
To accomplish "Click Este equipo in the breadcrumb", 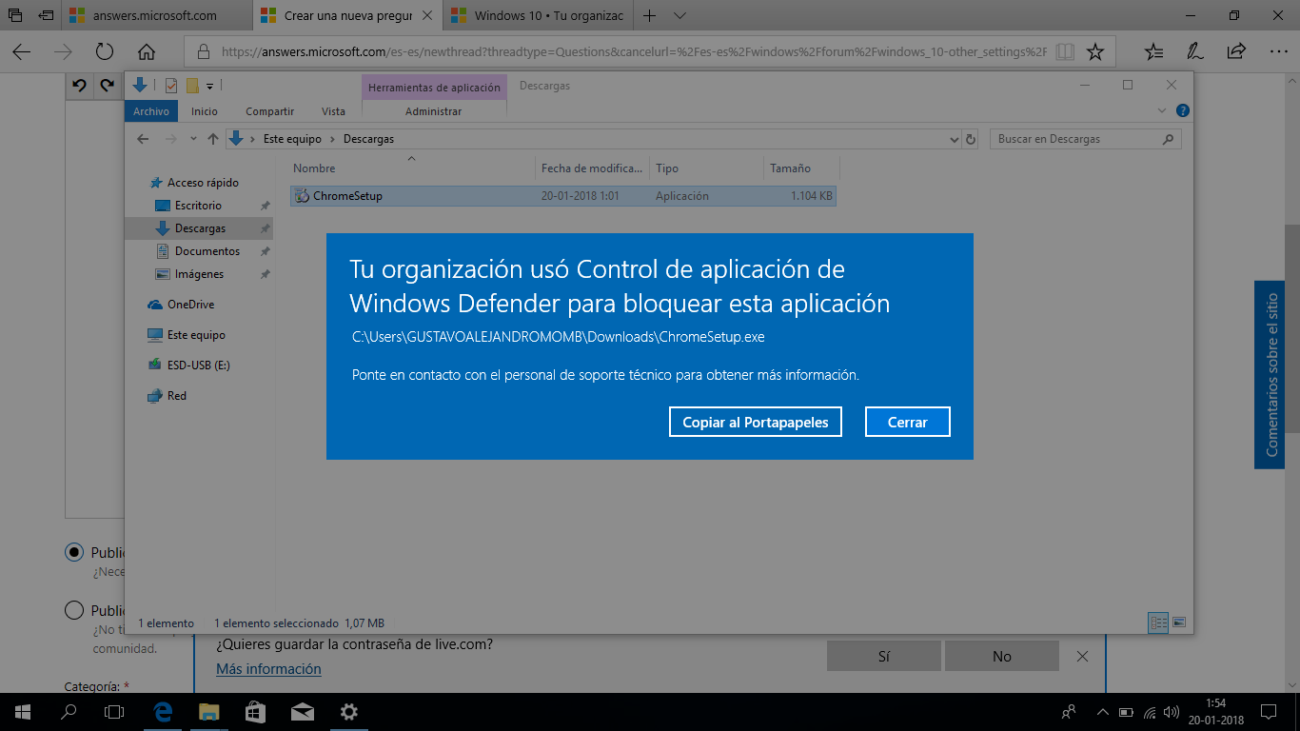I will pyautogui.click(x=292, y=139).
